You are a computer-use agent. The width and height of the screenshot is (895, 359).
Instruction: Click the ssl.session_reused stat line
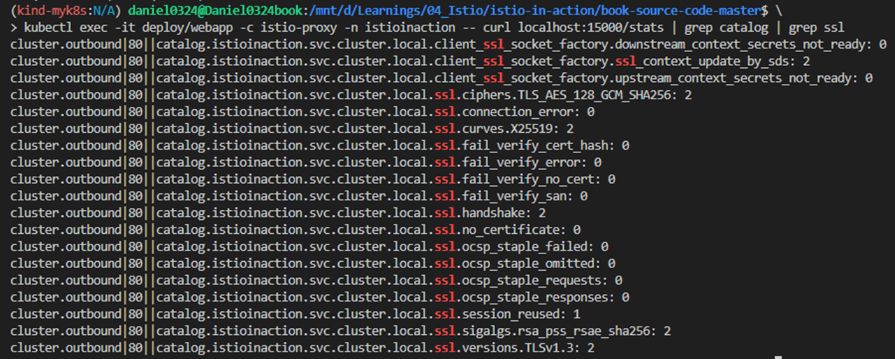[x=296, y=314]
